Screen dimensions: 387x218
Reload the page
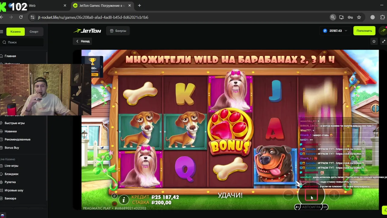click(21, 17)
